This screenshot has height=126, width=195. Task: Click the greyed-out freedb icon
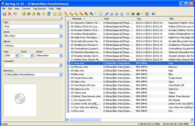point(128,14)
